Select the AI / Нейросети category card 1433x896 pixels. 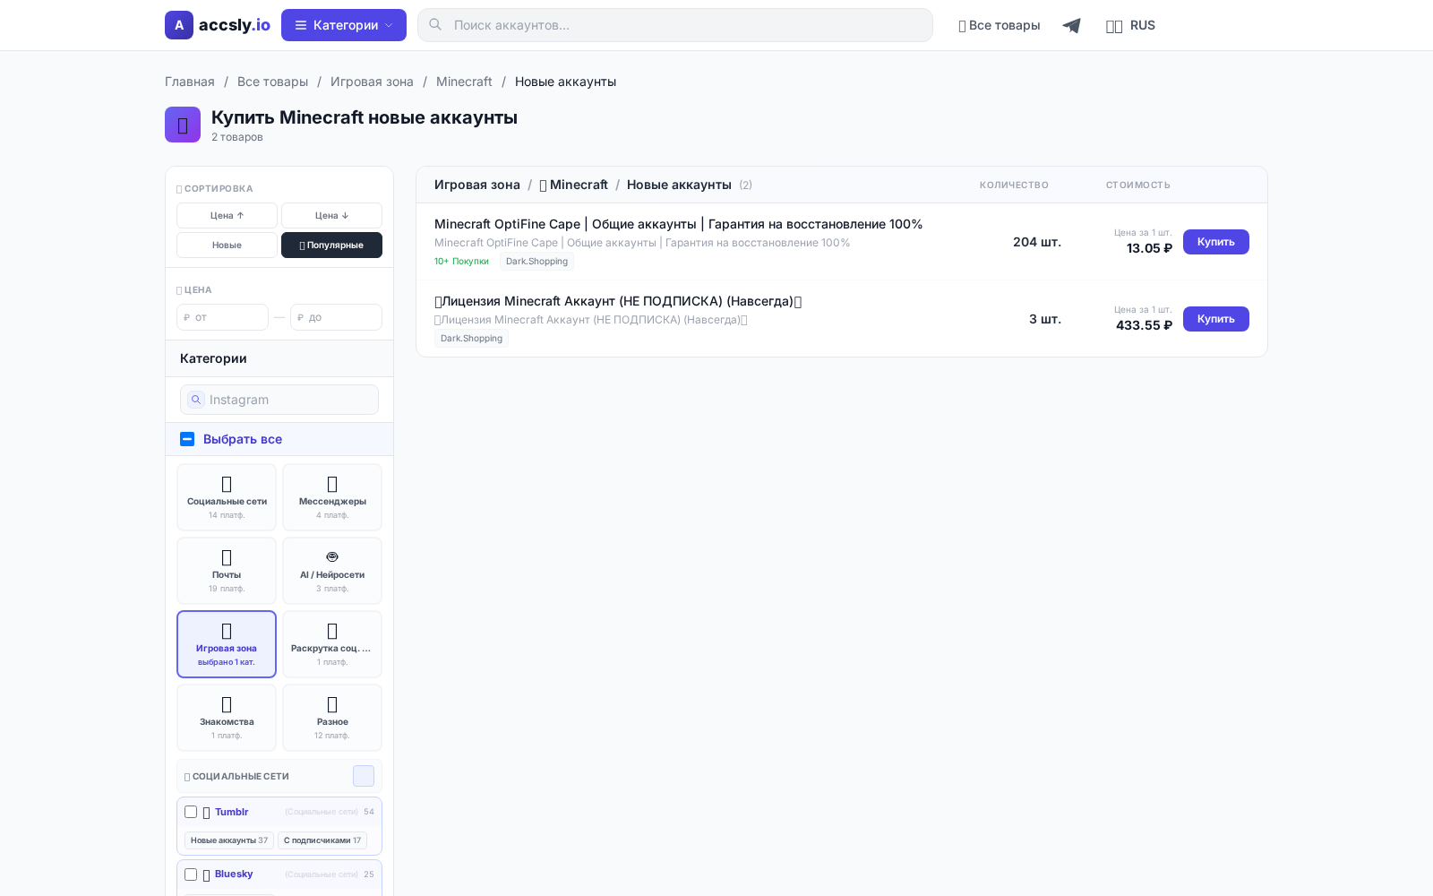pyautogui.click(x=332, y=571)
